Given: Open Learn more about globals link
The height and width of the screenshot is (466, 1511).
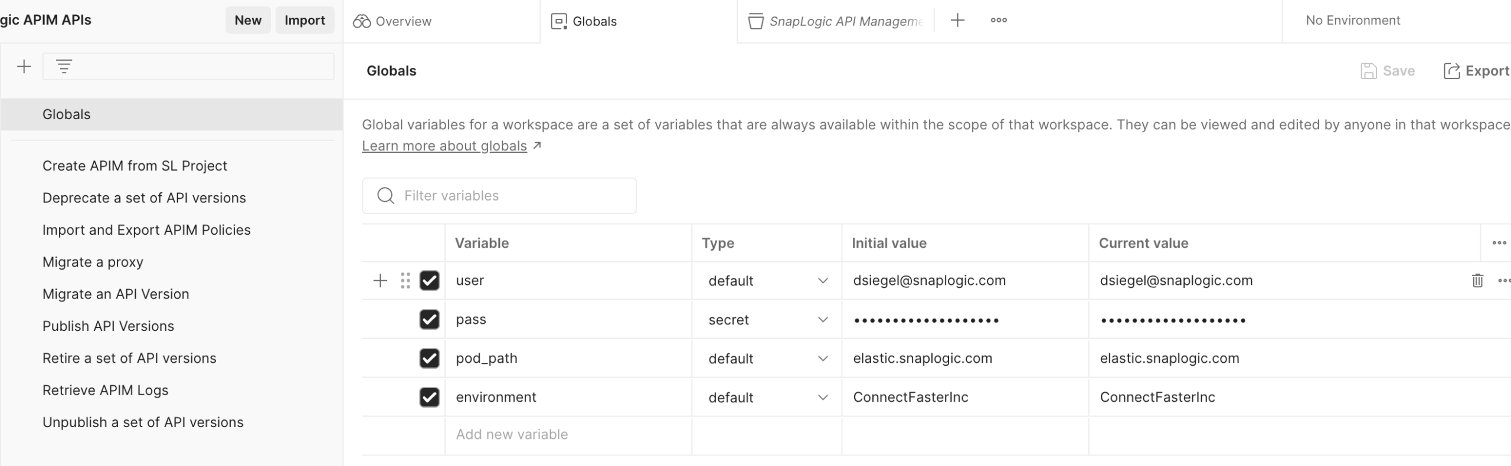Looking at the screenshot, I should 444,146.
